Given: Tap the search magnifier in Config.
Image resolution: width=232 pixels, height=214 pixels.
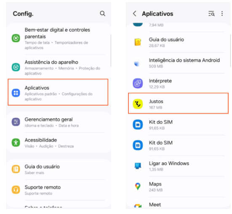Looking at the screenshot, I should click(102, 14).
